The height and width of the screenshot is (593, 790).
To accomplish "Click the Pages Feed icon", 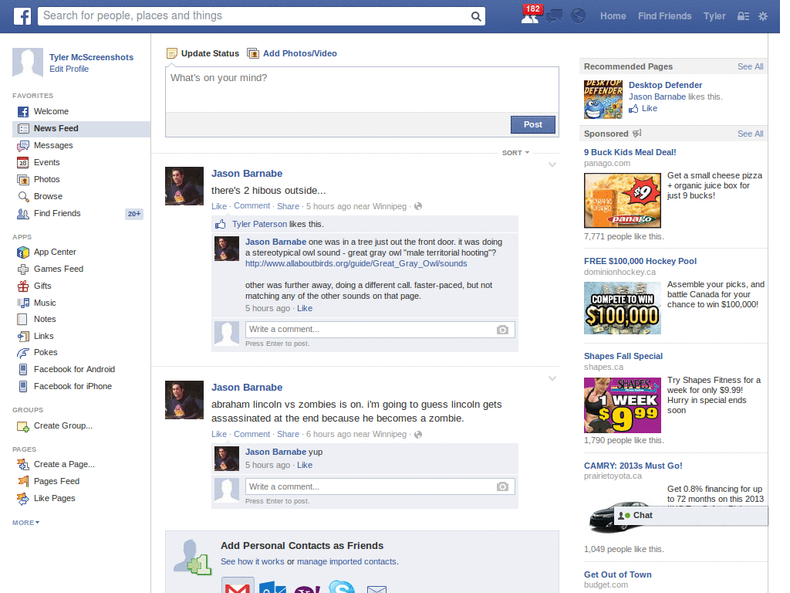I will pos(23,482).
